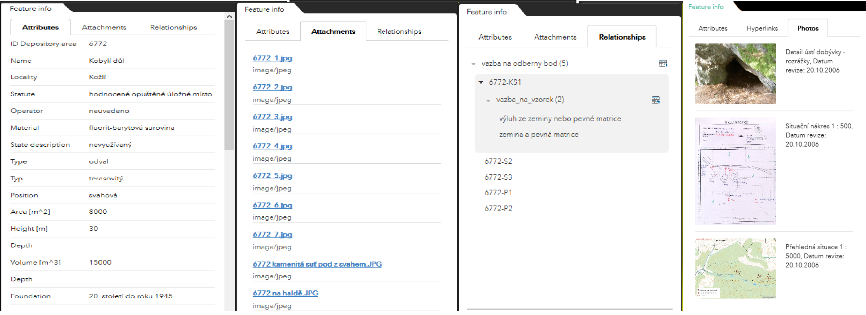Open 6772 na haldě.JPG attachment

[285, 293]
